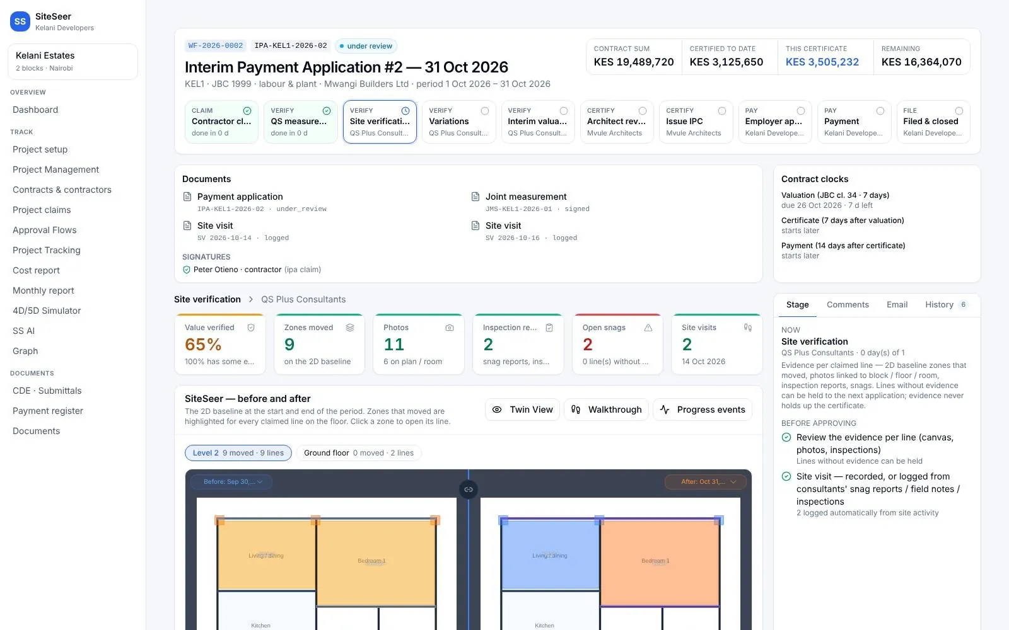The height and width of the screenshot is (630, 1009).
Task: Open the 'Before: Sep 30' date dropdown
Action: [231, 482]
